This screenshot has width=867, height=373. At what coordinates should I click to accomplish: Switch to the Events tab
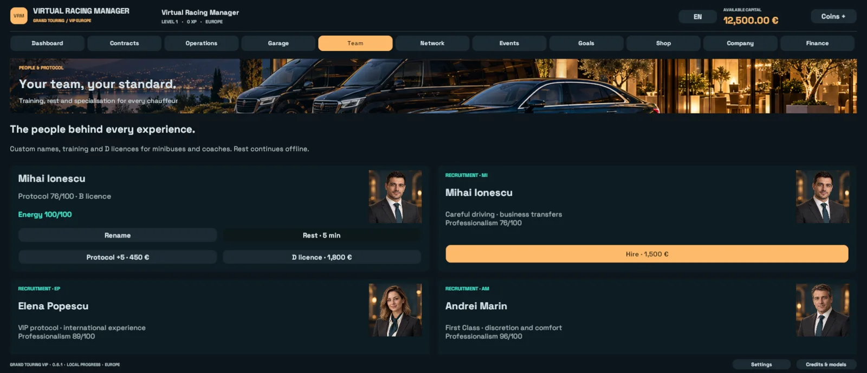pos(509,43)
